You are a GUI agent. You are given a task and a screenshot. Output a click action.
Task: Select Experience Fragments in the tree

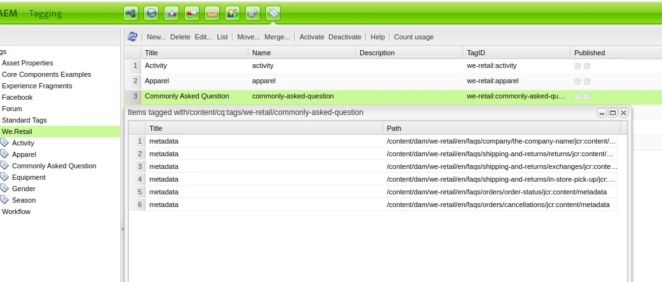[37, 86]
